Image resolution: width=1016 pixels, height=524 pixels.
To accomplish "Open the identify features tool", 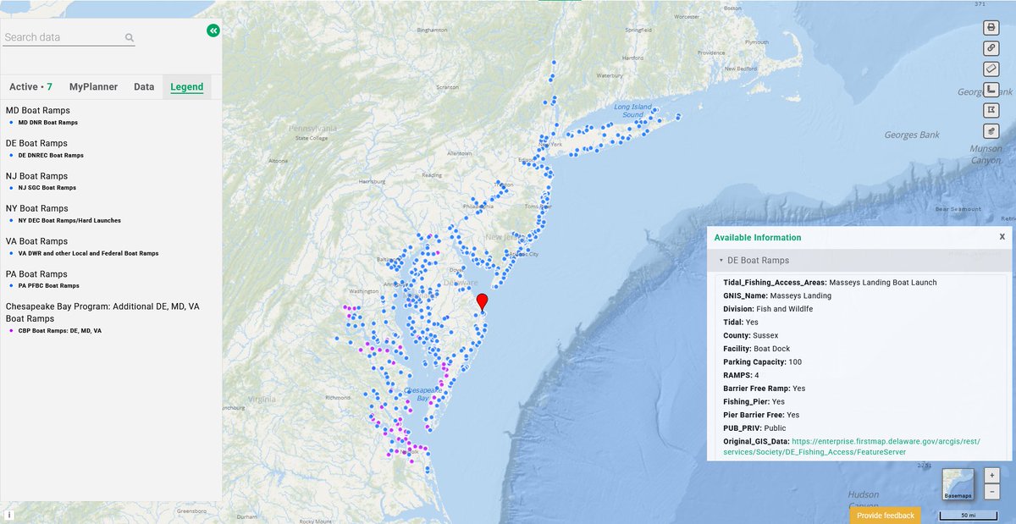I will tap(991, 130).
